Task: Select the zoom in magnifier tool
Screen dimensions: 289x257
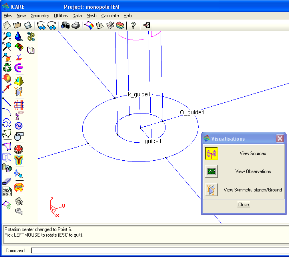Action: tap(7, 36)
